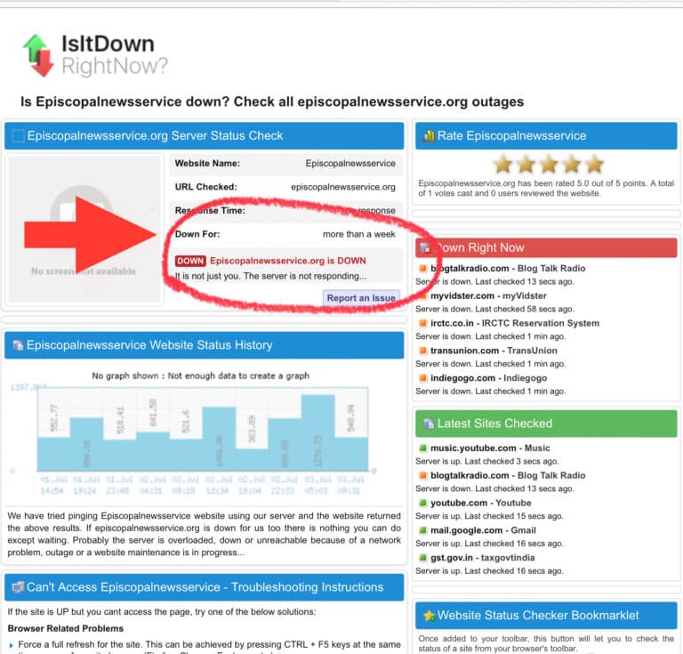Open the myvidster.com myVidster link
The width and height of the screenshot is (683, 654).
[x=488, y=295]
